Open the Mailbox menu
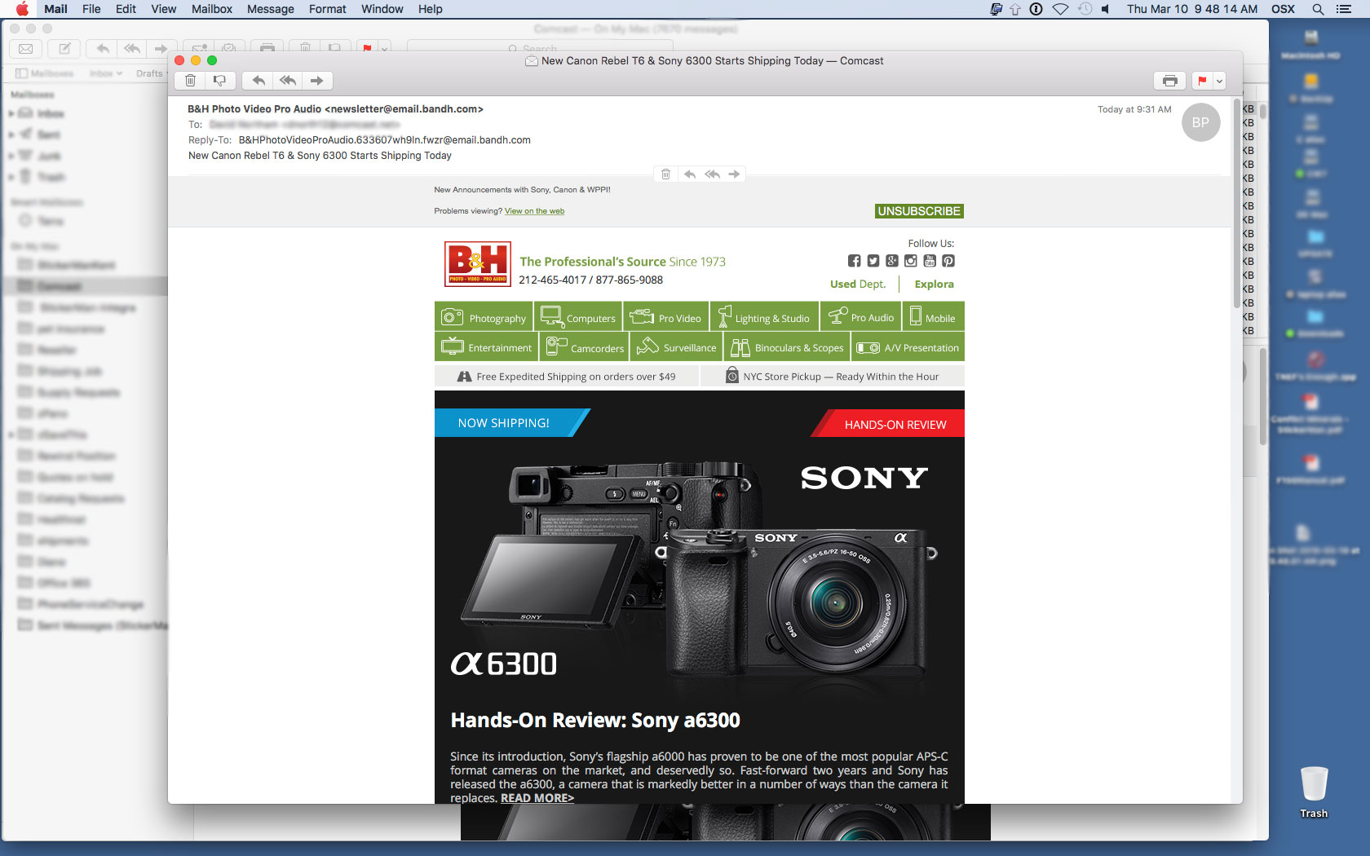 pyautogui.click(x=212, y=9)
